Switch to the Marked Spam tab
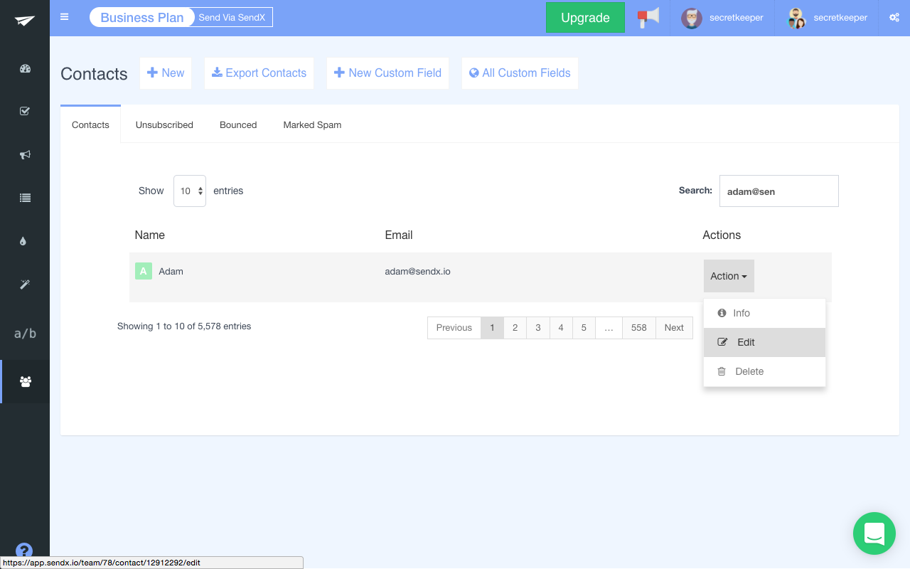Viewport: 910px width, 569px height. coord(312,124)
